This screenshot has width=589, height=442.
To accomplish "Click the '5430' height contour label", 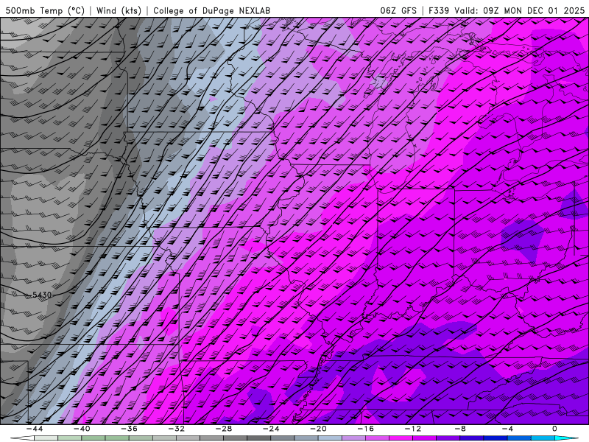I will [42, 295].
